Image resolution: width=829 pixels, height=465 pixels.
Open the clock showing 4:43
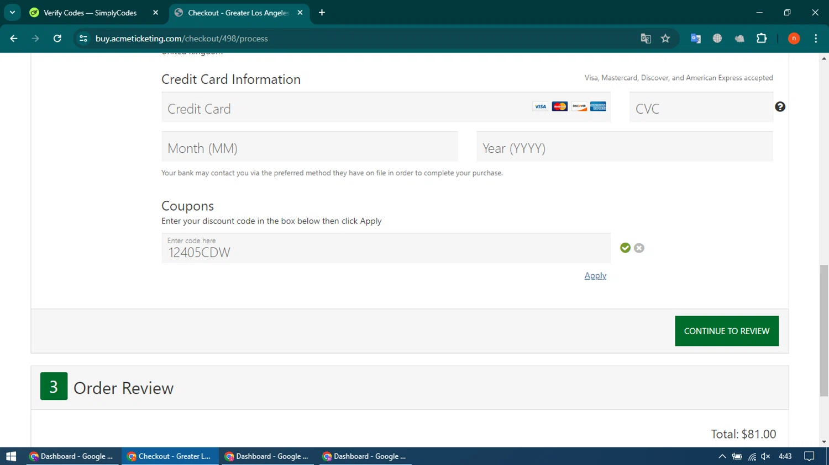[x=785, y=456]
